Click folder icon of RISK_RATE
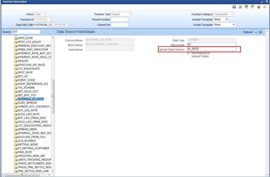The width and height of the screenshot is (270, 177). coord(16,152)
